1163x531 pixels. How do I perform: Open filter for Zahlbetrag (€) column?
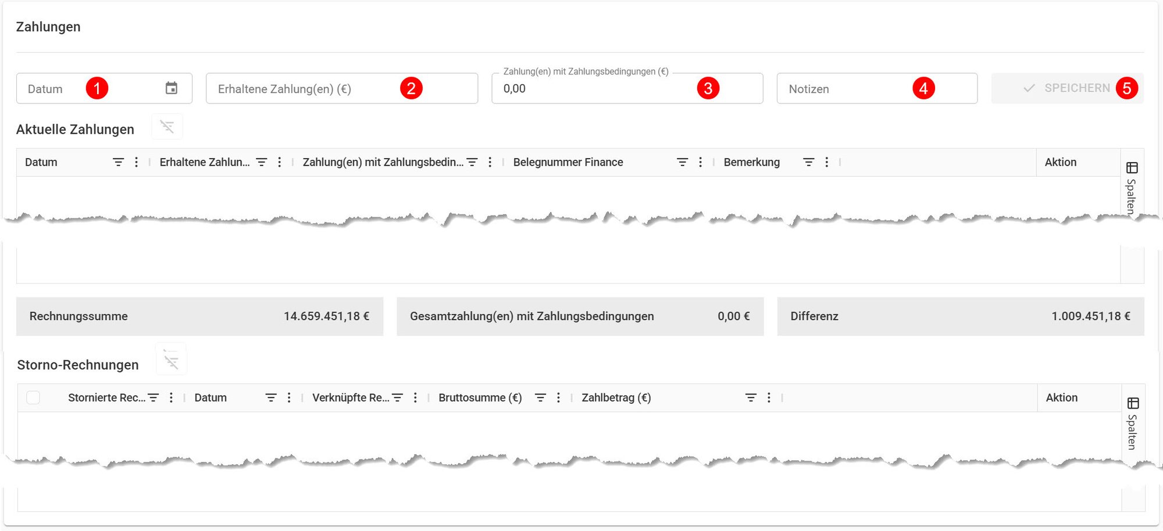(751, 397)
